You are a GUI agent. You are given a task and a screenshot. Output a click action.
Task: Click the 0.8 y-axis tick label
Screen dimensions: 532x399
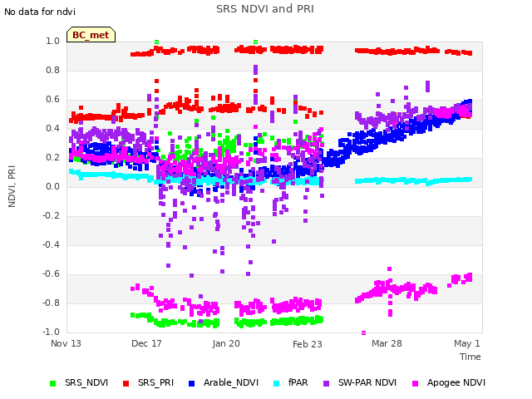tap(52, 70)
